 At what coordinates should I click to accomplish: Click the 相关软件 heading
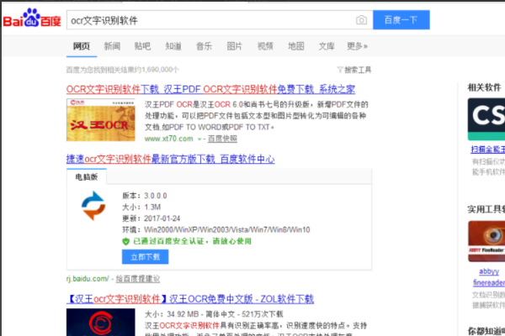point(485,87)
